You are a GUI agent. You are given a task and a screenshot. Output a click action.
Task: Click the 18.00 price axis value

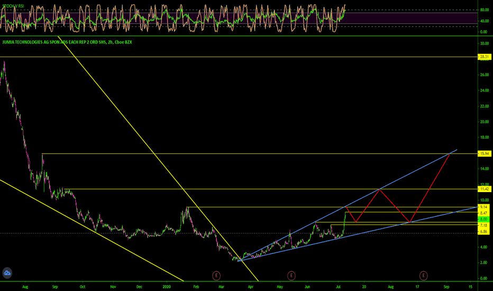(484, 137)
